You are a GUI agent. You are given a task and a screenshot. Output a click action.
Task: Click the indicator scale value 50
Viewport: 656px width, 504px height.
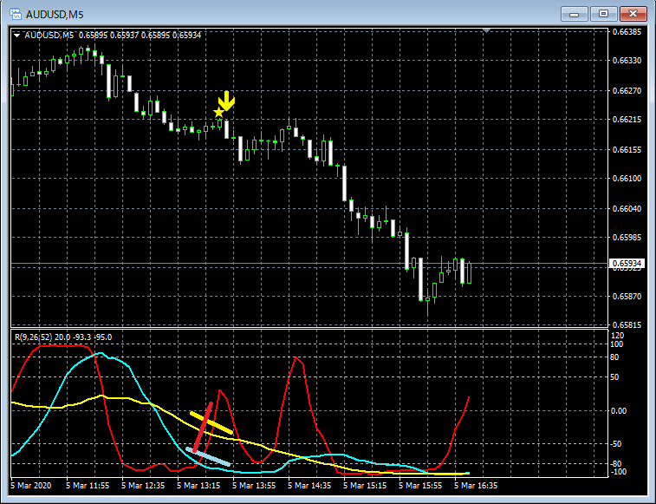pyautogui.click(x=614, y=377)
